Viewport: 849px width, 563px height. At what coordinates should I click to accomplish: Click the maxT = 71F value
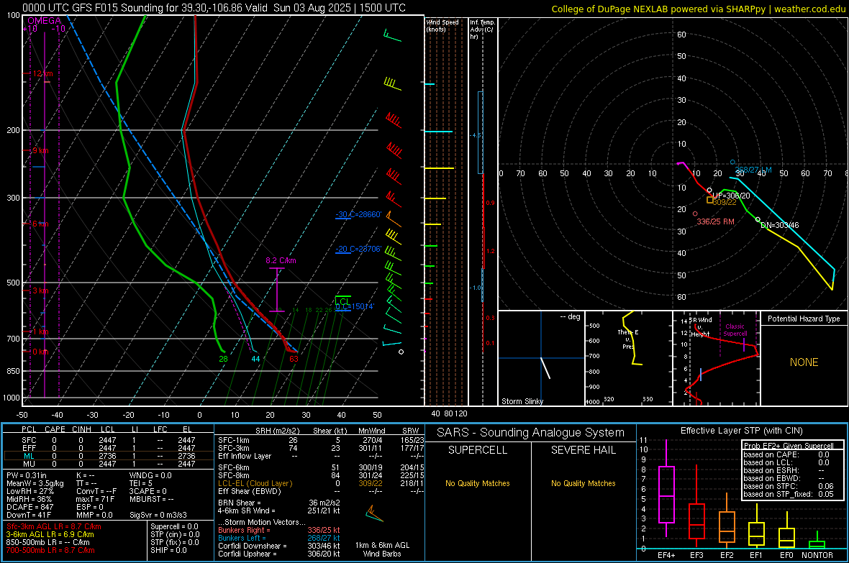[95, 498]
